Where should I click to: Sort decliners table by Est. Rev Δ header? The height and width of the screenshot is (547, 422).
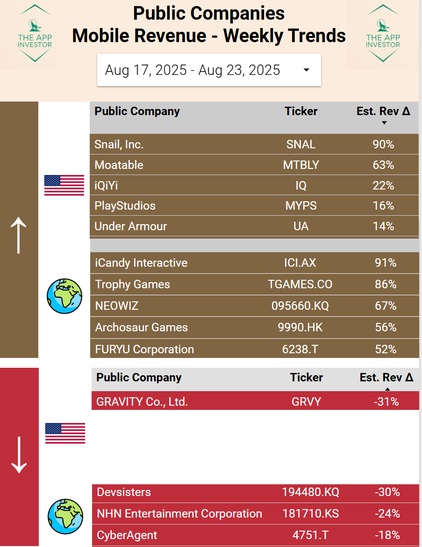(386, 378)
